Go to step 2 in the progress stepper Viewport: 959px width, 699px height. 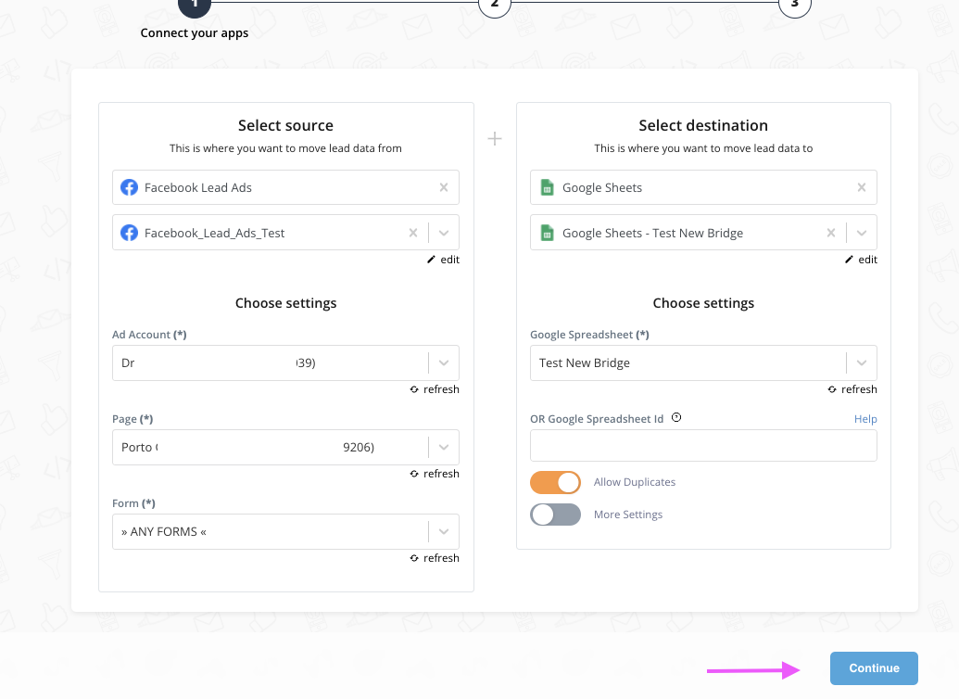coord(495,5)
